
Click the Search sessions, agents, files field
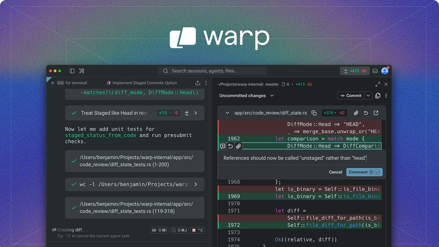212,71
